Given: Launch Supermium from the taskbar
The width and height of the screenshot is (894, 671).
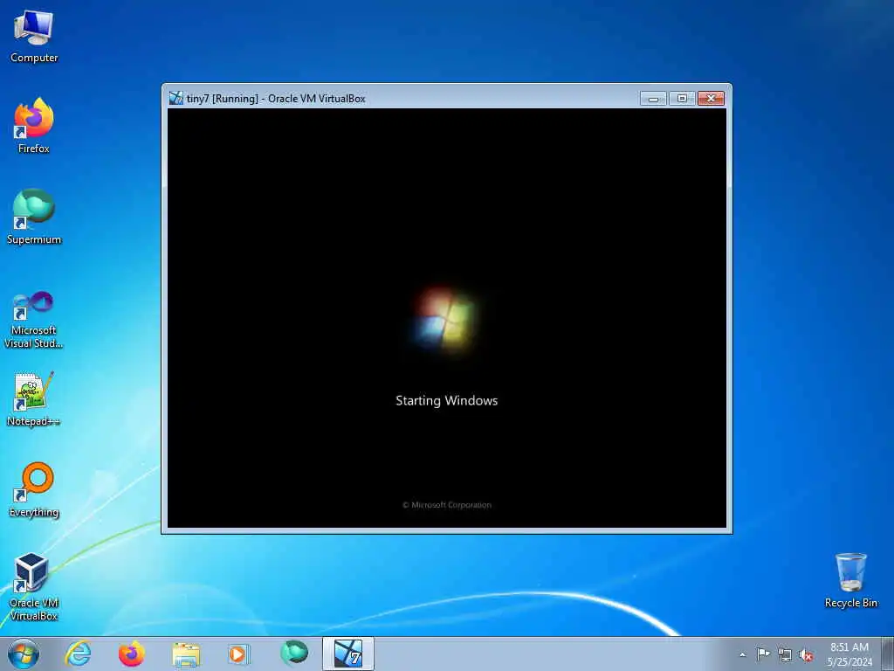Looking at the screenshot, I should (x=294, y=654).
